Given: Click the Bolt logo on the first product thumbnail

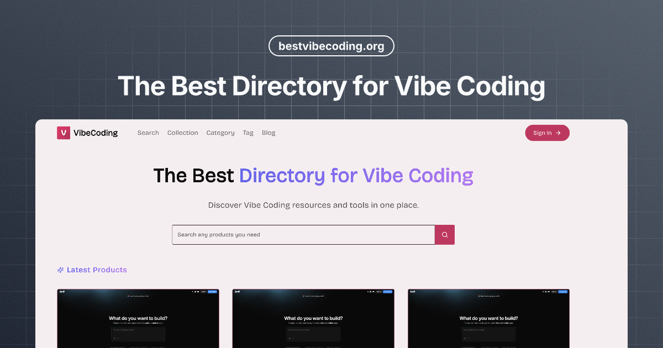Looking at the screenshot, I should [62, 291].
